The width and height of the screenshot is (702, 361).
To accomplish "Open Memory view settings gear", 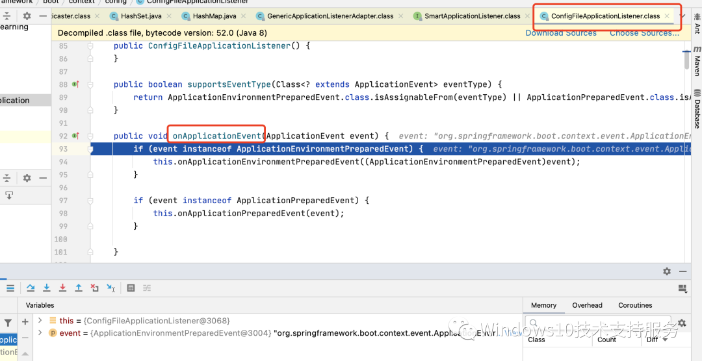I will pos(682,323).
